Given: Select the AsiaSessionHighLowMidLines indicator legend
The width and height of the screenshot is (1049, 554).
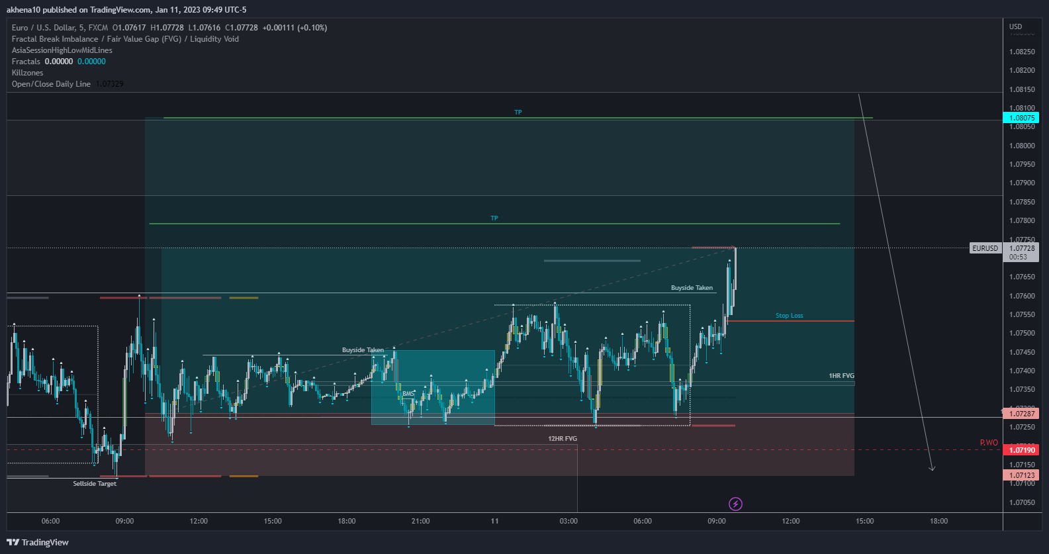Looking at the screenshot, I should [x=62, y=50].
